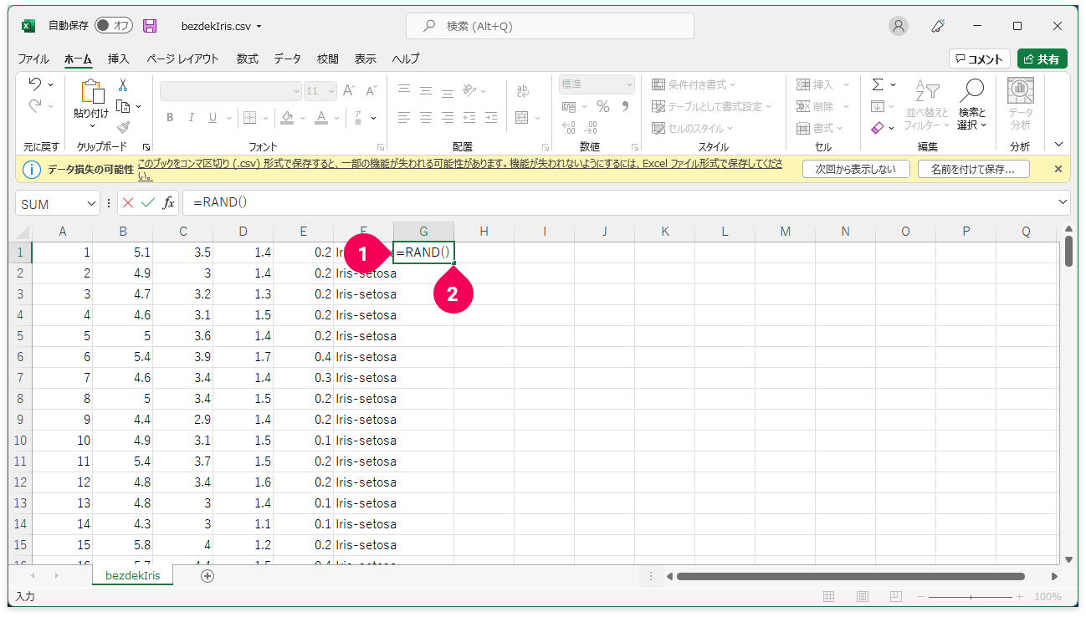Viewport: 1086px width, 617px height.
Task: Open the number format 標準 dropdown
Action: point(597,84)
